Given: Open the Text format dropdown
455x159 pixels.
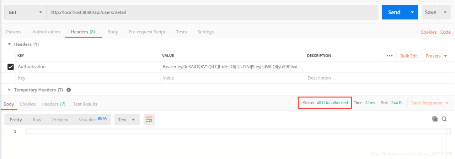Looking at the screenshot, I should tap(127, 120).
